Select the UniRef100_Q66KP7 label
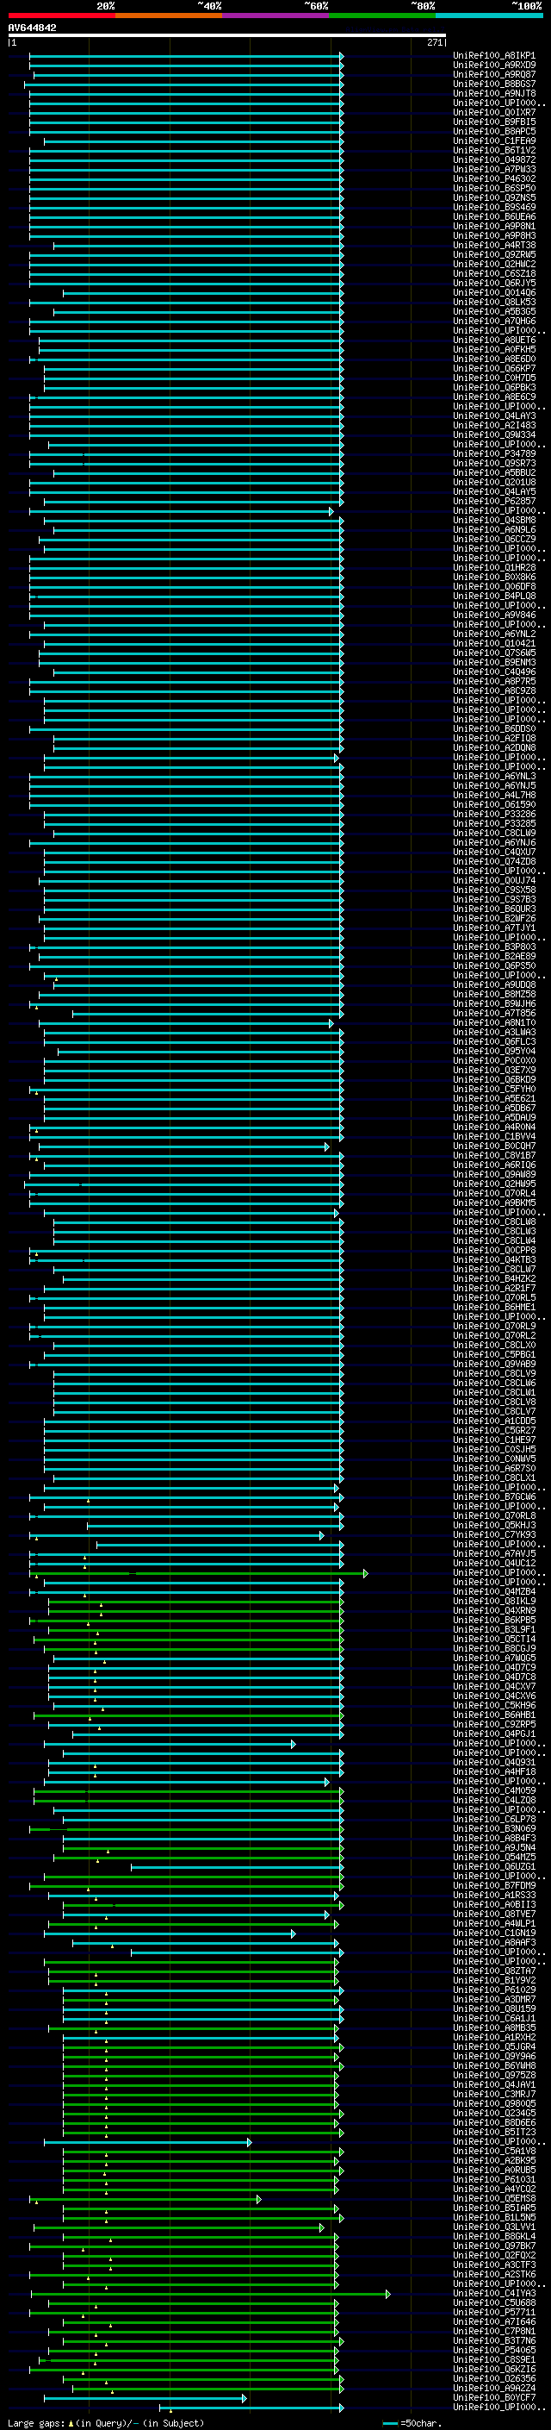 [494, 368]
